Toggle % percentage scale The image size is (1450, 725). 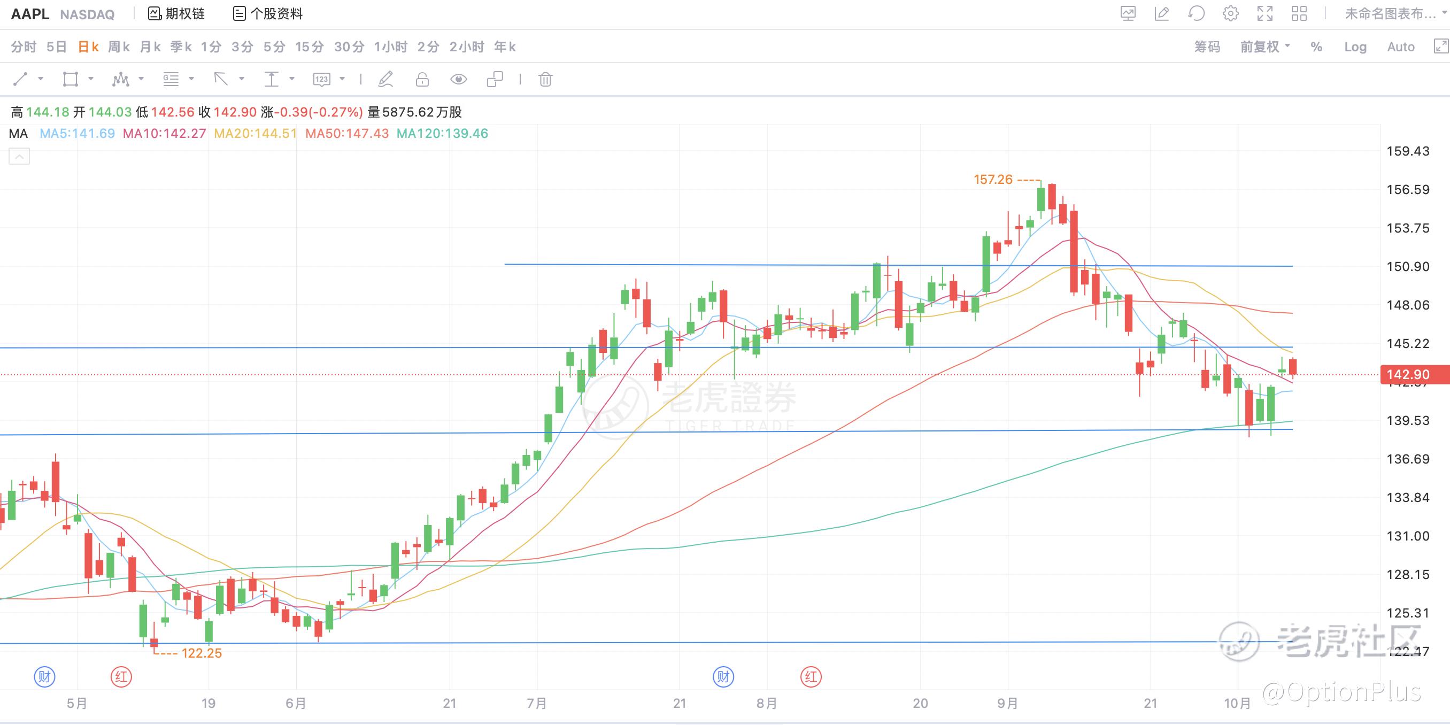click(1316, 47)
